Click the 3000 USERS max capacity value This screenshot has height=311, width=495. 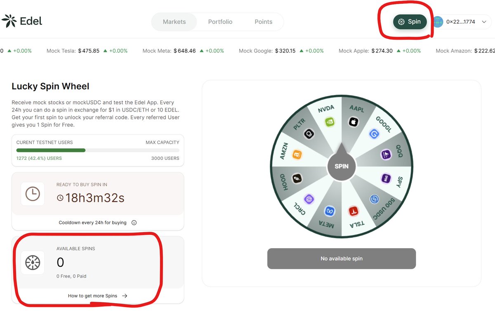coord(165,158)
